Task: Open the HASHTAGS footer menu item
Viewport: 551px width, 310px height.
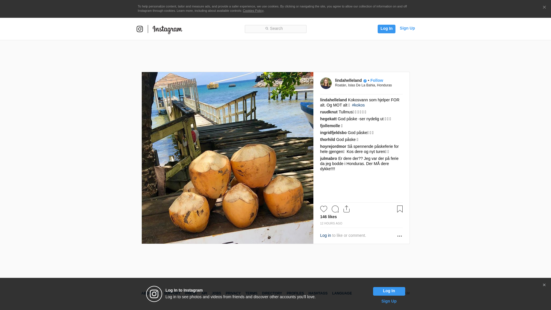Action: [x=318, y=293]
